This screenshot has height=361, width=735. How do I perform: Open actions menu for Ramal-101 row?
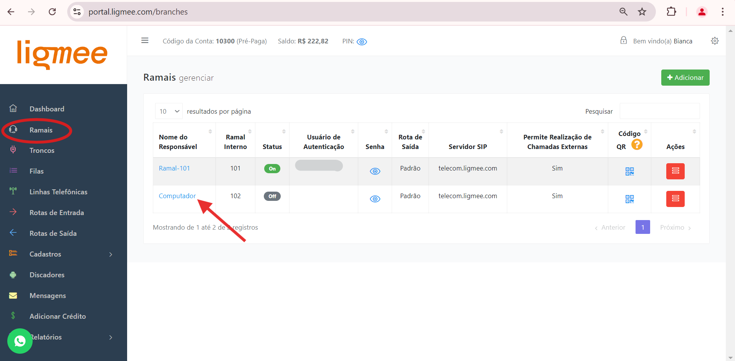tap(675, 171)
